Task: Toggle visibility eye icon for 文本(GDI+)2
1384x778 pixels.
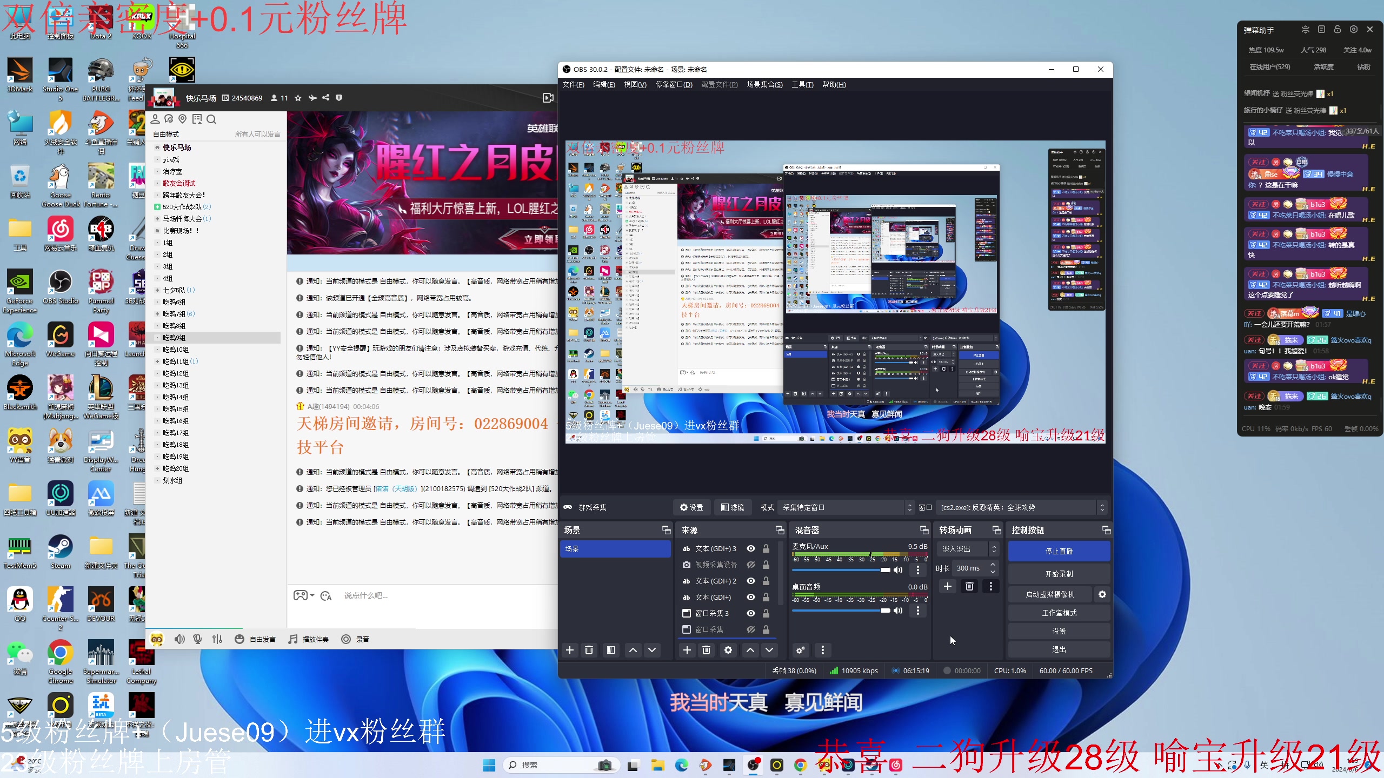Action: point(751,580)
